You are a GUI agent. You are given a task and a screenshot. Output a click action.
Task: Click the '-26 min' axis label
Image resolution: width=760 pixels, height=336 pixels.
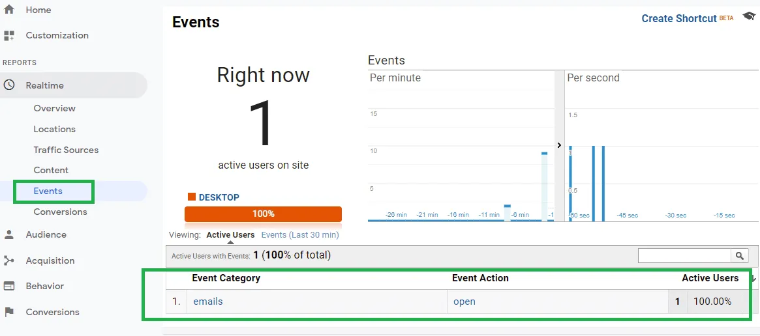click(x=396, y=215)
